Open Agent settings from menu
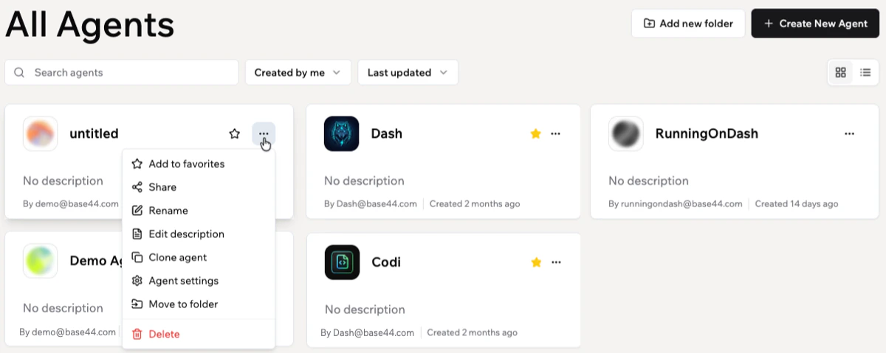 (199, 281)
